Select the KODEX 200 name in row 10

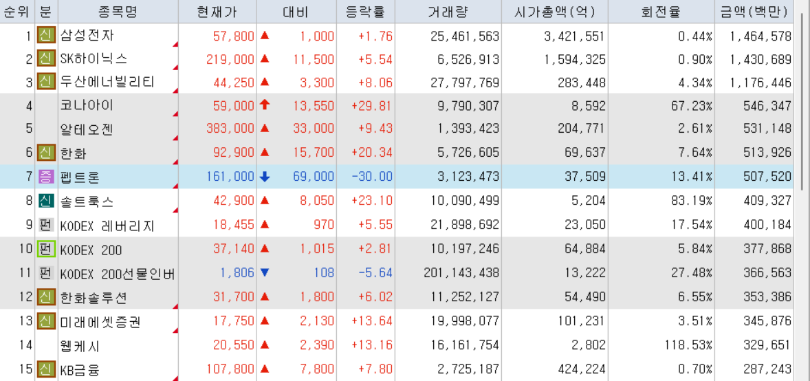[x=91, y=250]
